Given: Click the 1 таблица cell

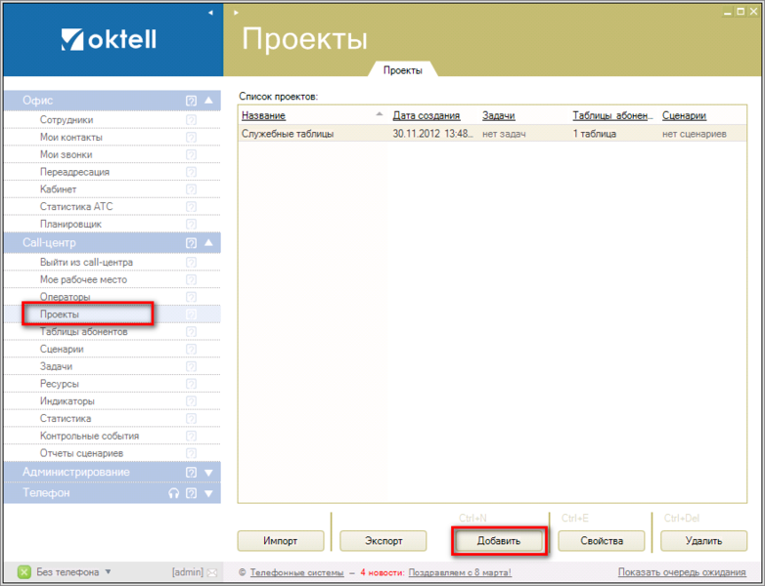Looking at the screenshot, I should tap(594, 134).
